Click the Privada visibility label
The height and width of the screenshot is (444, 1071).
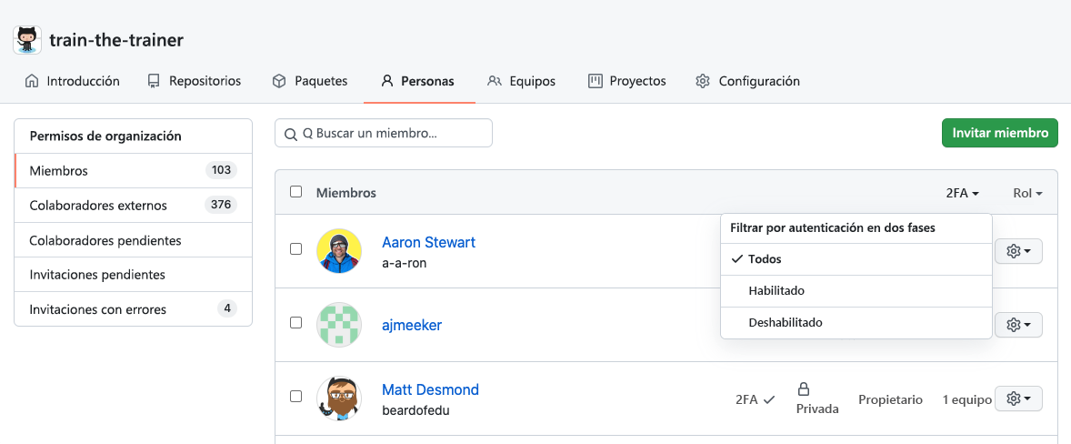pos(817,409)
